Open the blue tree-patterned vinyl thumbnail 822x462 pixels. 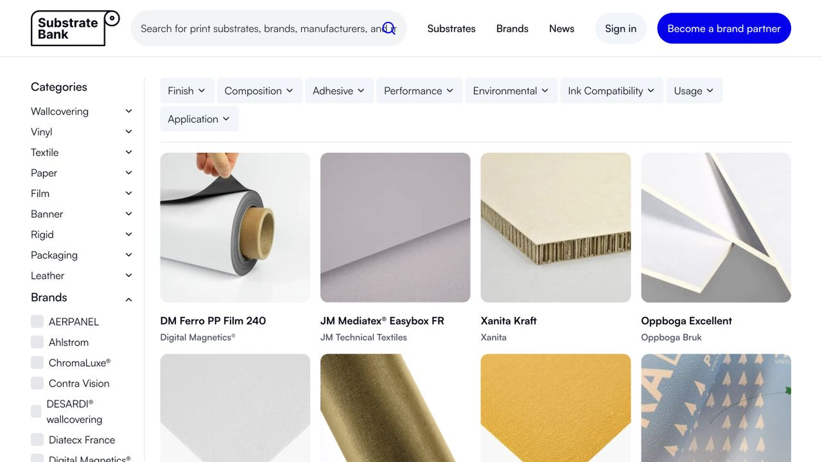click(x=716, y=408)
